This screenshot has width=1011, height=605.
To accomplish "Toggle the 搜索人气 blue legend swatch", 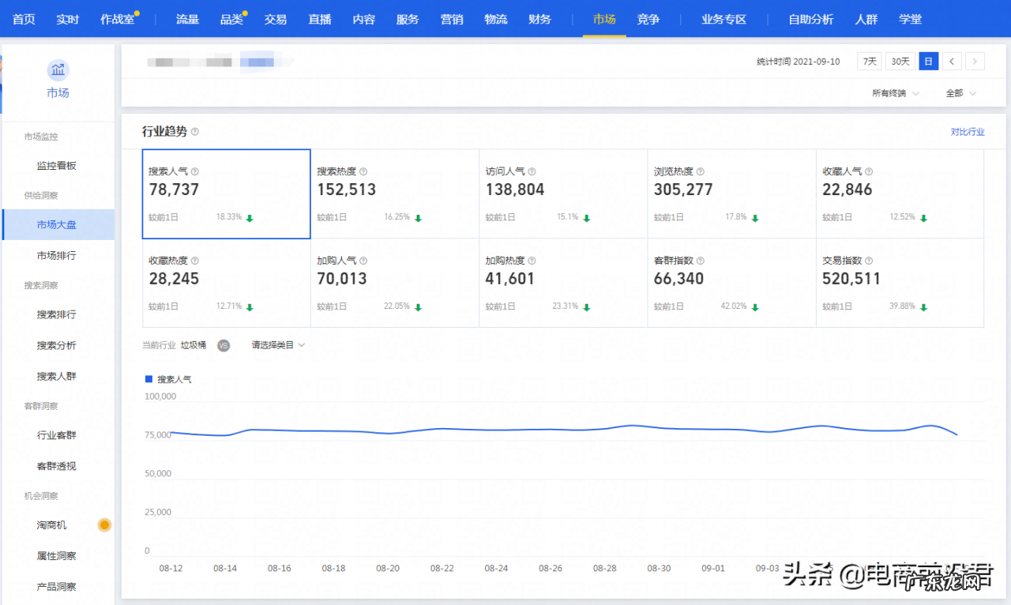I will [x=148, y=379].
